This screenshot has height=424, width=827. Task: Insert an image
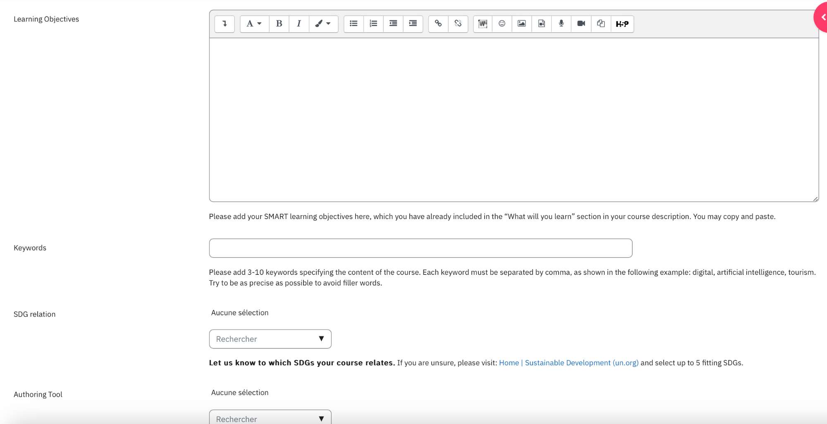[x=522, y=24]
